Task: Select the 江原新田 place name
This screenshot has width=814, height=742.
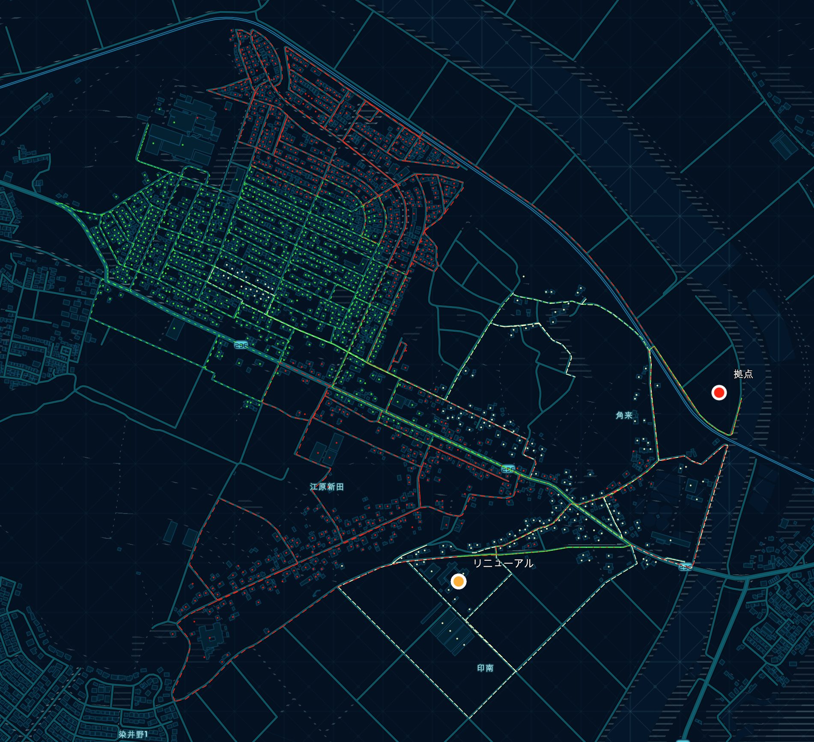Action: 327,487
